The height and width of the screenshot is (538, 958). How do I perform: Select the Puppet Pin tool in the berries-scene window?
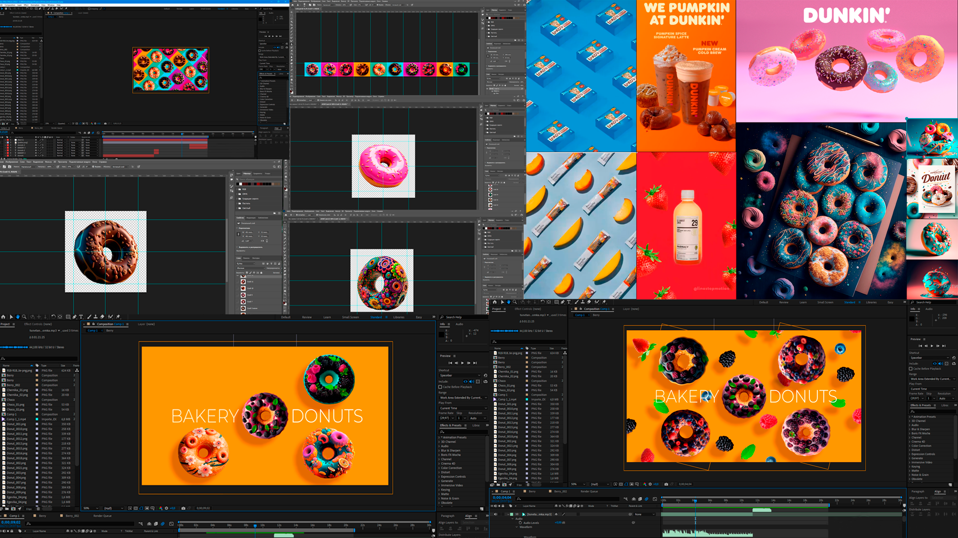click(x=604, y=302)
